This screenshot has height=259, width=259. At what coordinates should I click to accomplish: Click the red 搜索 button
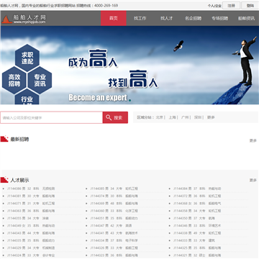point(115,118)
